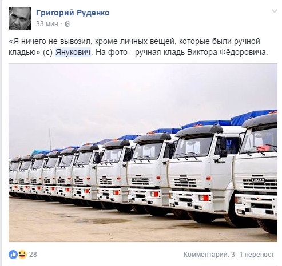Open the white trucks photo
This screenshot has width=282, height=266.
(x=143, y=152)
